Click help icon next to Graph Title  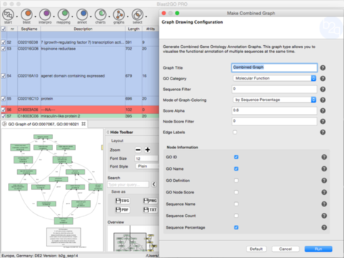tap(322, 68)
